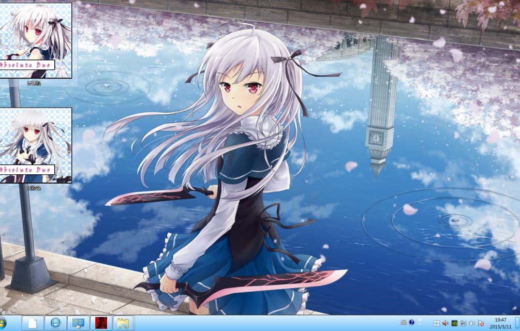Mute sound by clicking the speaker tray icon

coord(445,323)
